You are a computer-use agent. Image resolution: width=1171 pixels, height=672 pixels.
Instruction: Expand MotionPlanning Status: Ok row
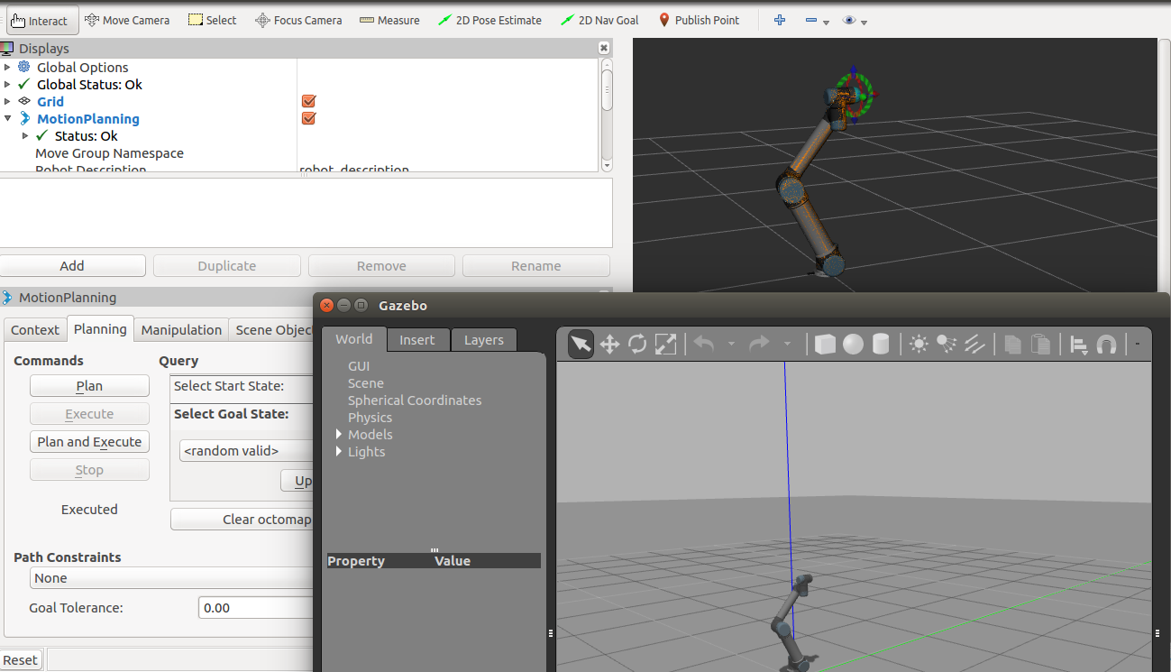coord(25,136)
